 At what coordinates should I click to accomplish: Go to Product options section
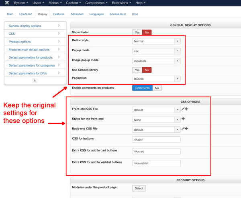pyautogui.click(x=20, y=42)
